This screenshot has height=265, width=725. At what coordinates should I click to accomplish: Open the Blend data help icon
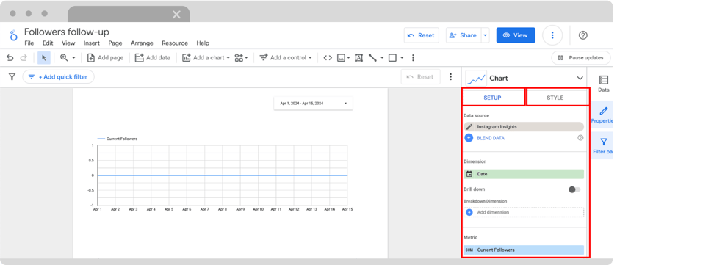pos(580,137)
